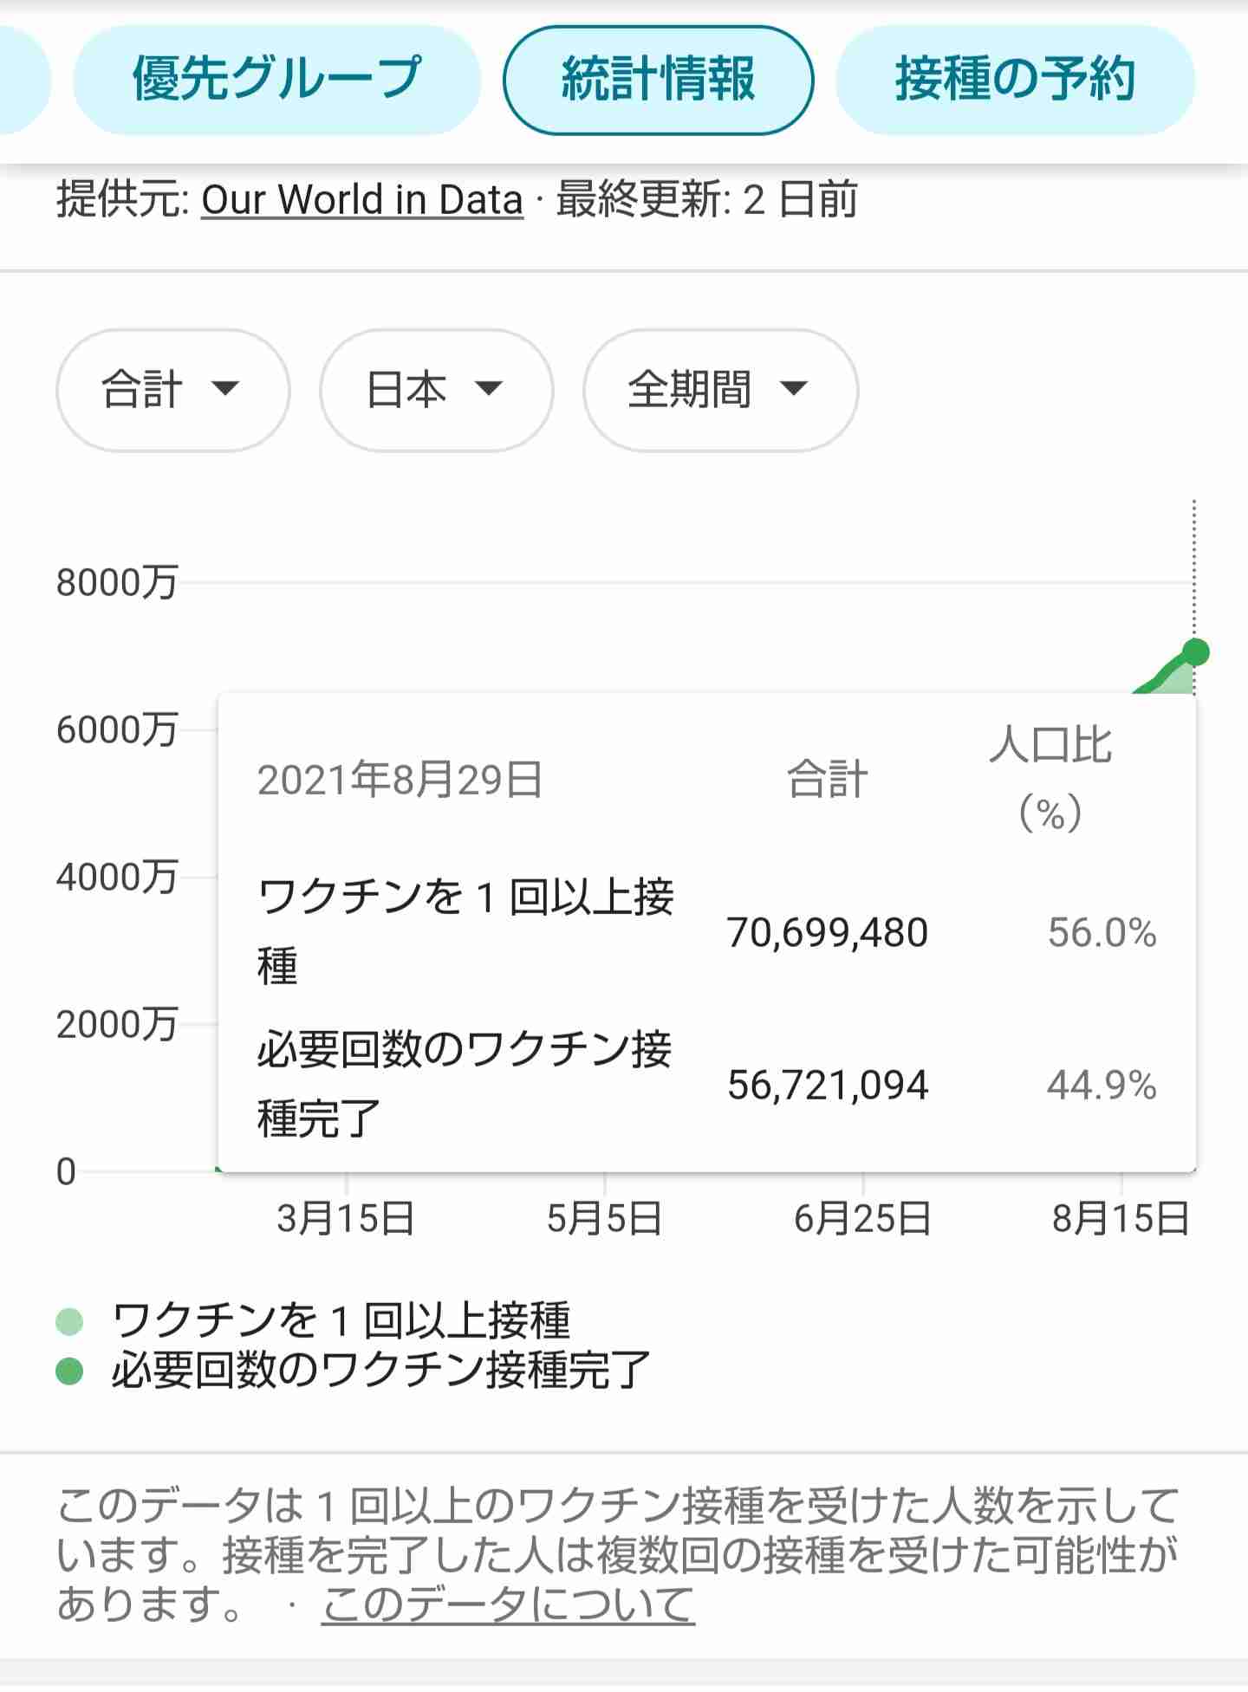Click the dark green 接種完了 legend dot
Image resolution: width=1248 pixels, height=1692 pixels.
(x=69, y=1371)
